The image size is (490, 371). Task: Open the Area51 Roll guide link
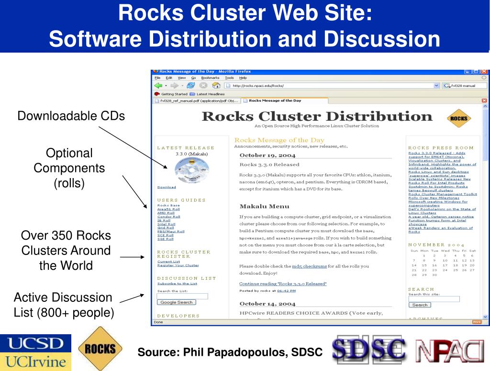(x=168, y=209)
